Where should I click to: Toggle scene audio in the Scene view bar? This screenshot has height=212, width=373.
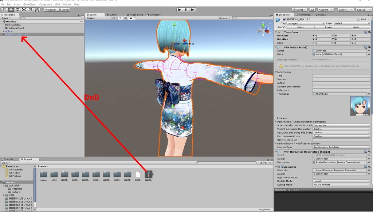coord(125,18)
